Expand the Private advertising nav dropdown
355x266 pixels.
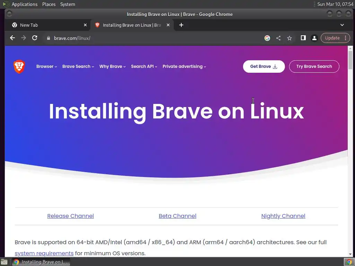184,66
